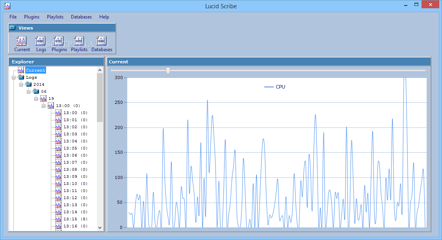Click the Views panel header
Screen dimensions: 442x240
pos(62,28)
